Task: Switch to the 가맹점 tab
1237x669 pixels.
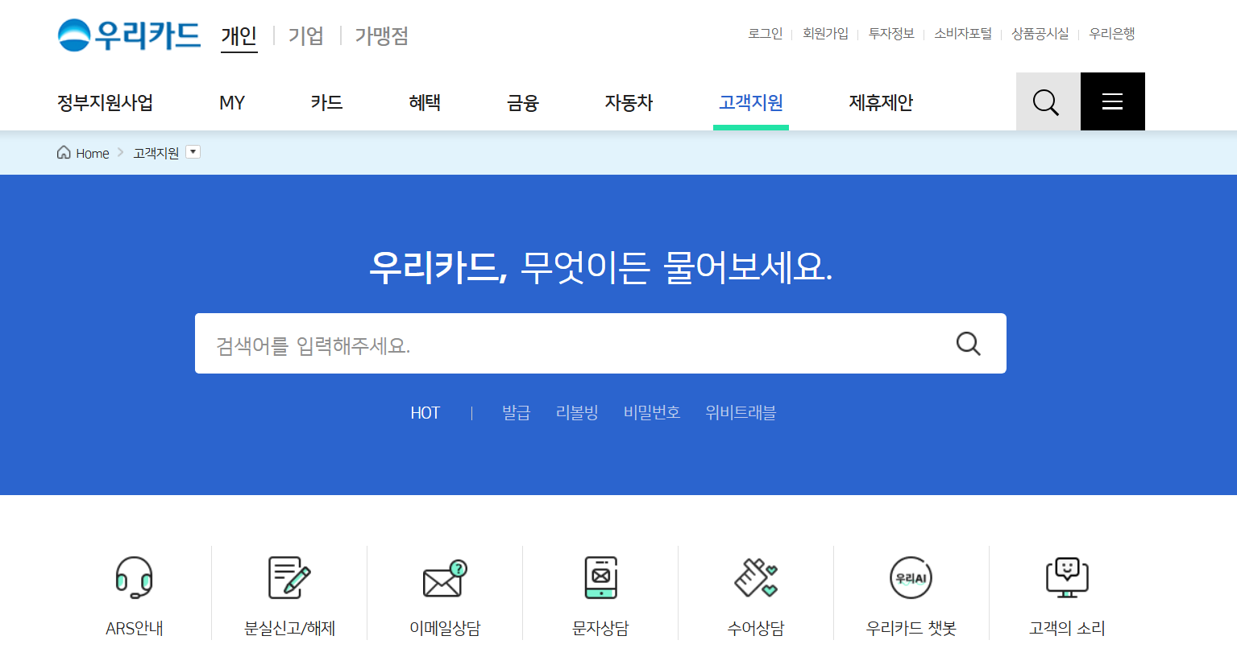Action: tap(382, 35)
